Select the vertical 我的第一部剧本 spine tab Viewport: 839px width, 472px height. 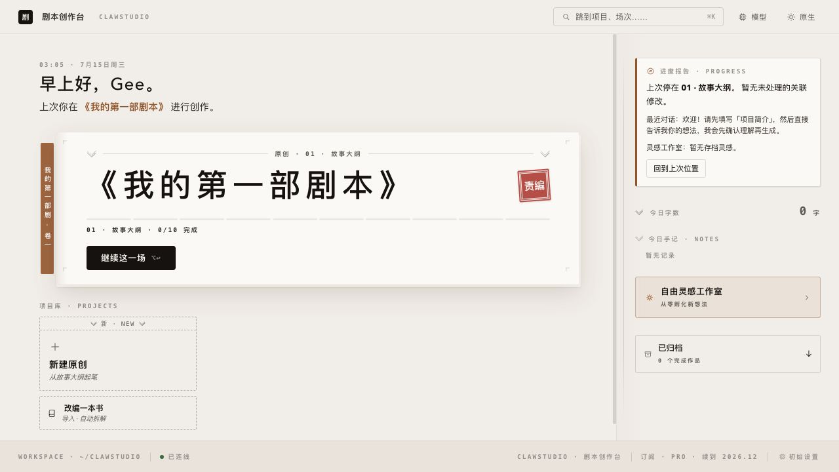click(47, 208)
